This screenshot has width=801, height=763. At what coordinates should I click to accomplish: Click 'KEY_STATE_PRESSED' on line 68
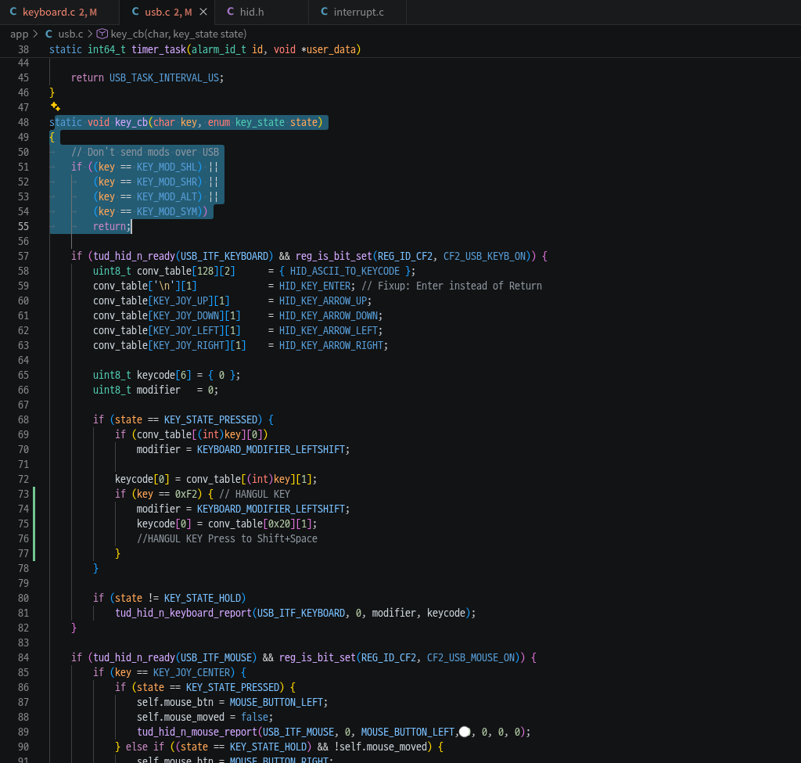[x=210, y=419]
